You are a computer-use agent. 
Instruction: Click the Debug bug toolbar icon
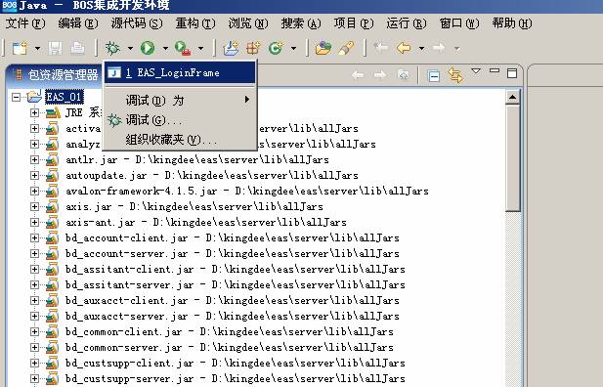pos(112,48)
